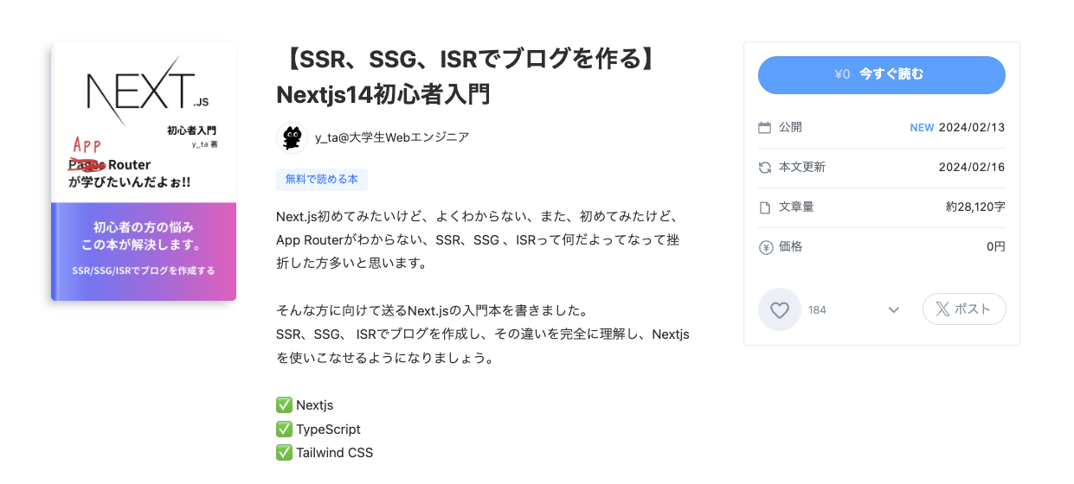Click the 無料で読める本 tag
This screenshot has width=1074, height=484.
click(x=322, y=180)
